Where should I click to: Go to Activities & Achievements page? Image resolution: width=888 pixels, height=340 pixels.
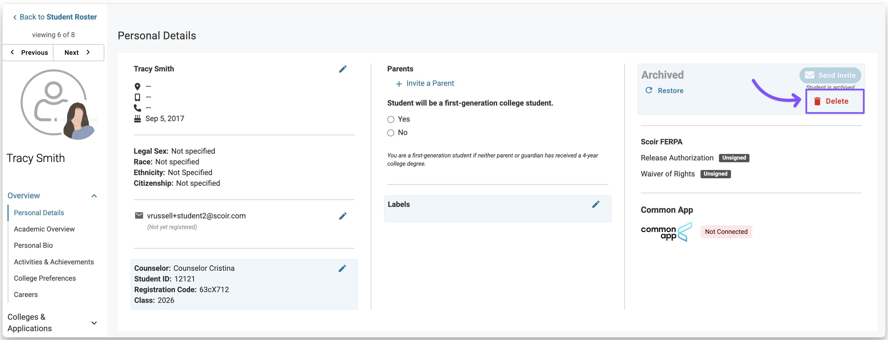tap(54, 262)
